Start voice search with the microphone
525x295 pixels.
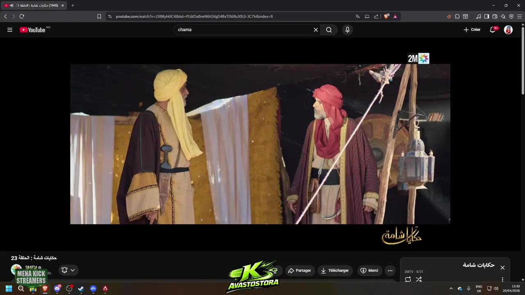coord(347,29)
